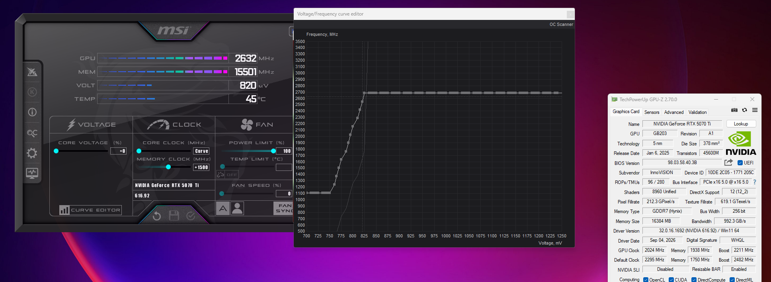Click the Temp Limit slider handle
Screen dimensions: 771x282
[223, 167]
